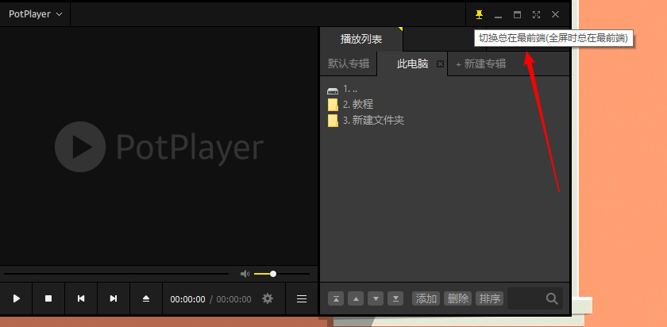Click the current time 00:00:00 display

coord(187,299)
